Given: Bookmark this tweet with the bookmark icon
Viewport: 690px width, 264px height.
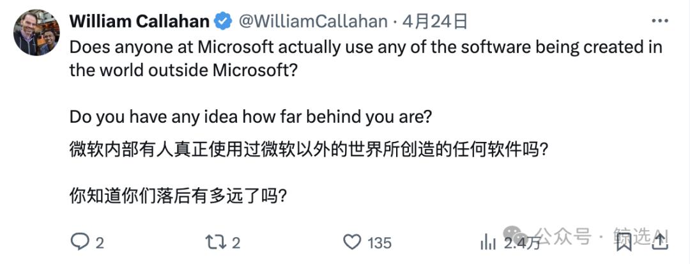Looking at the screenshot, I should 624,242.
